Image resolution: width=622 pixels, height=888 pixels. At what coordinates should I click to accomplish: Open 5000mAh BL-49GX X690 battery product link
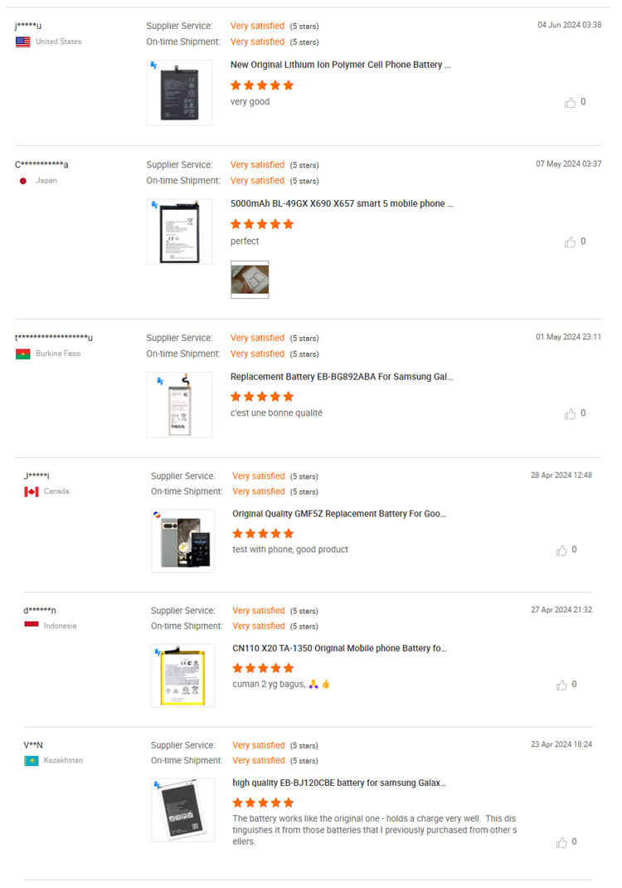342,203
